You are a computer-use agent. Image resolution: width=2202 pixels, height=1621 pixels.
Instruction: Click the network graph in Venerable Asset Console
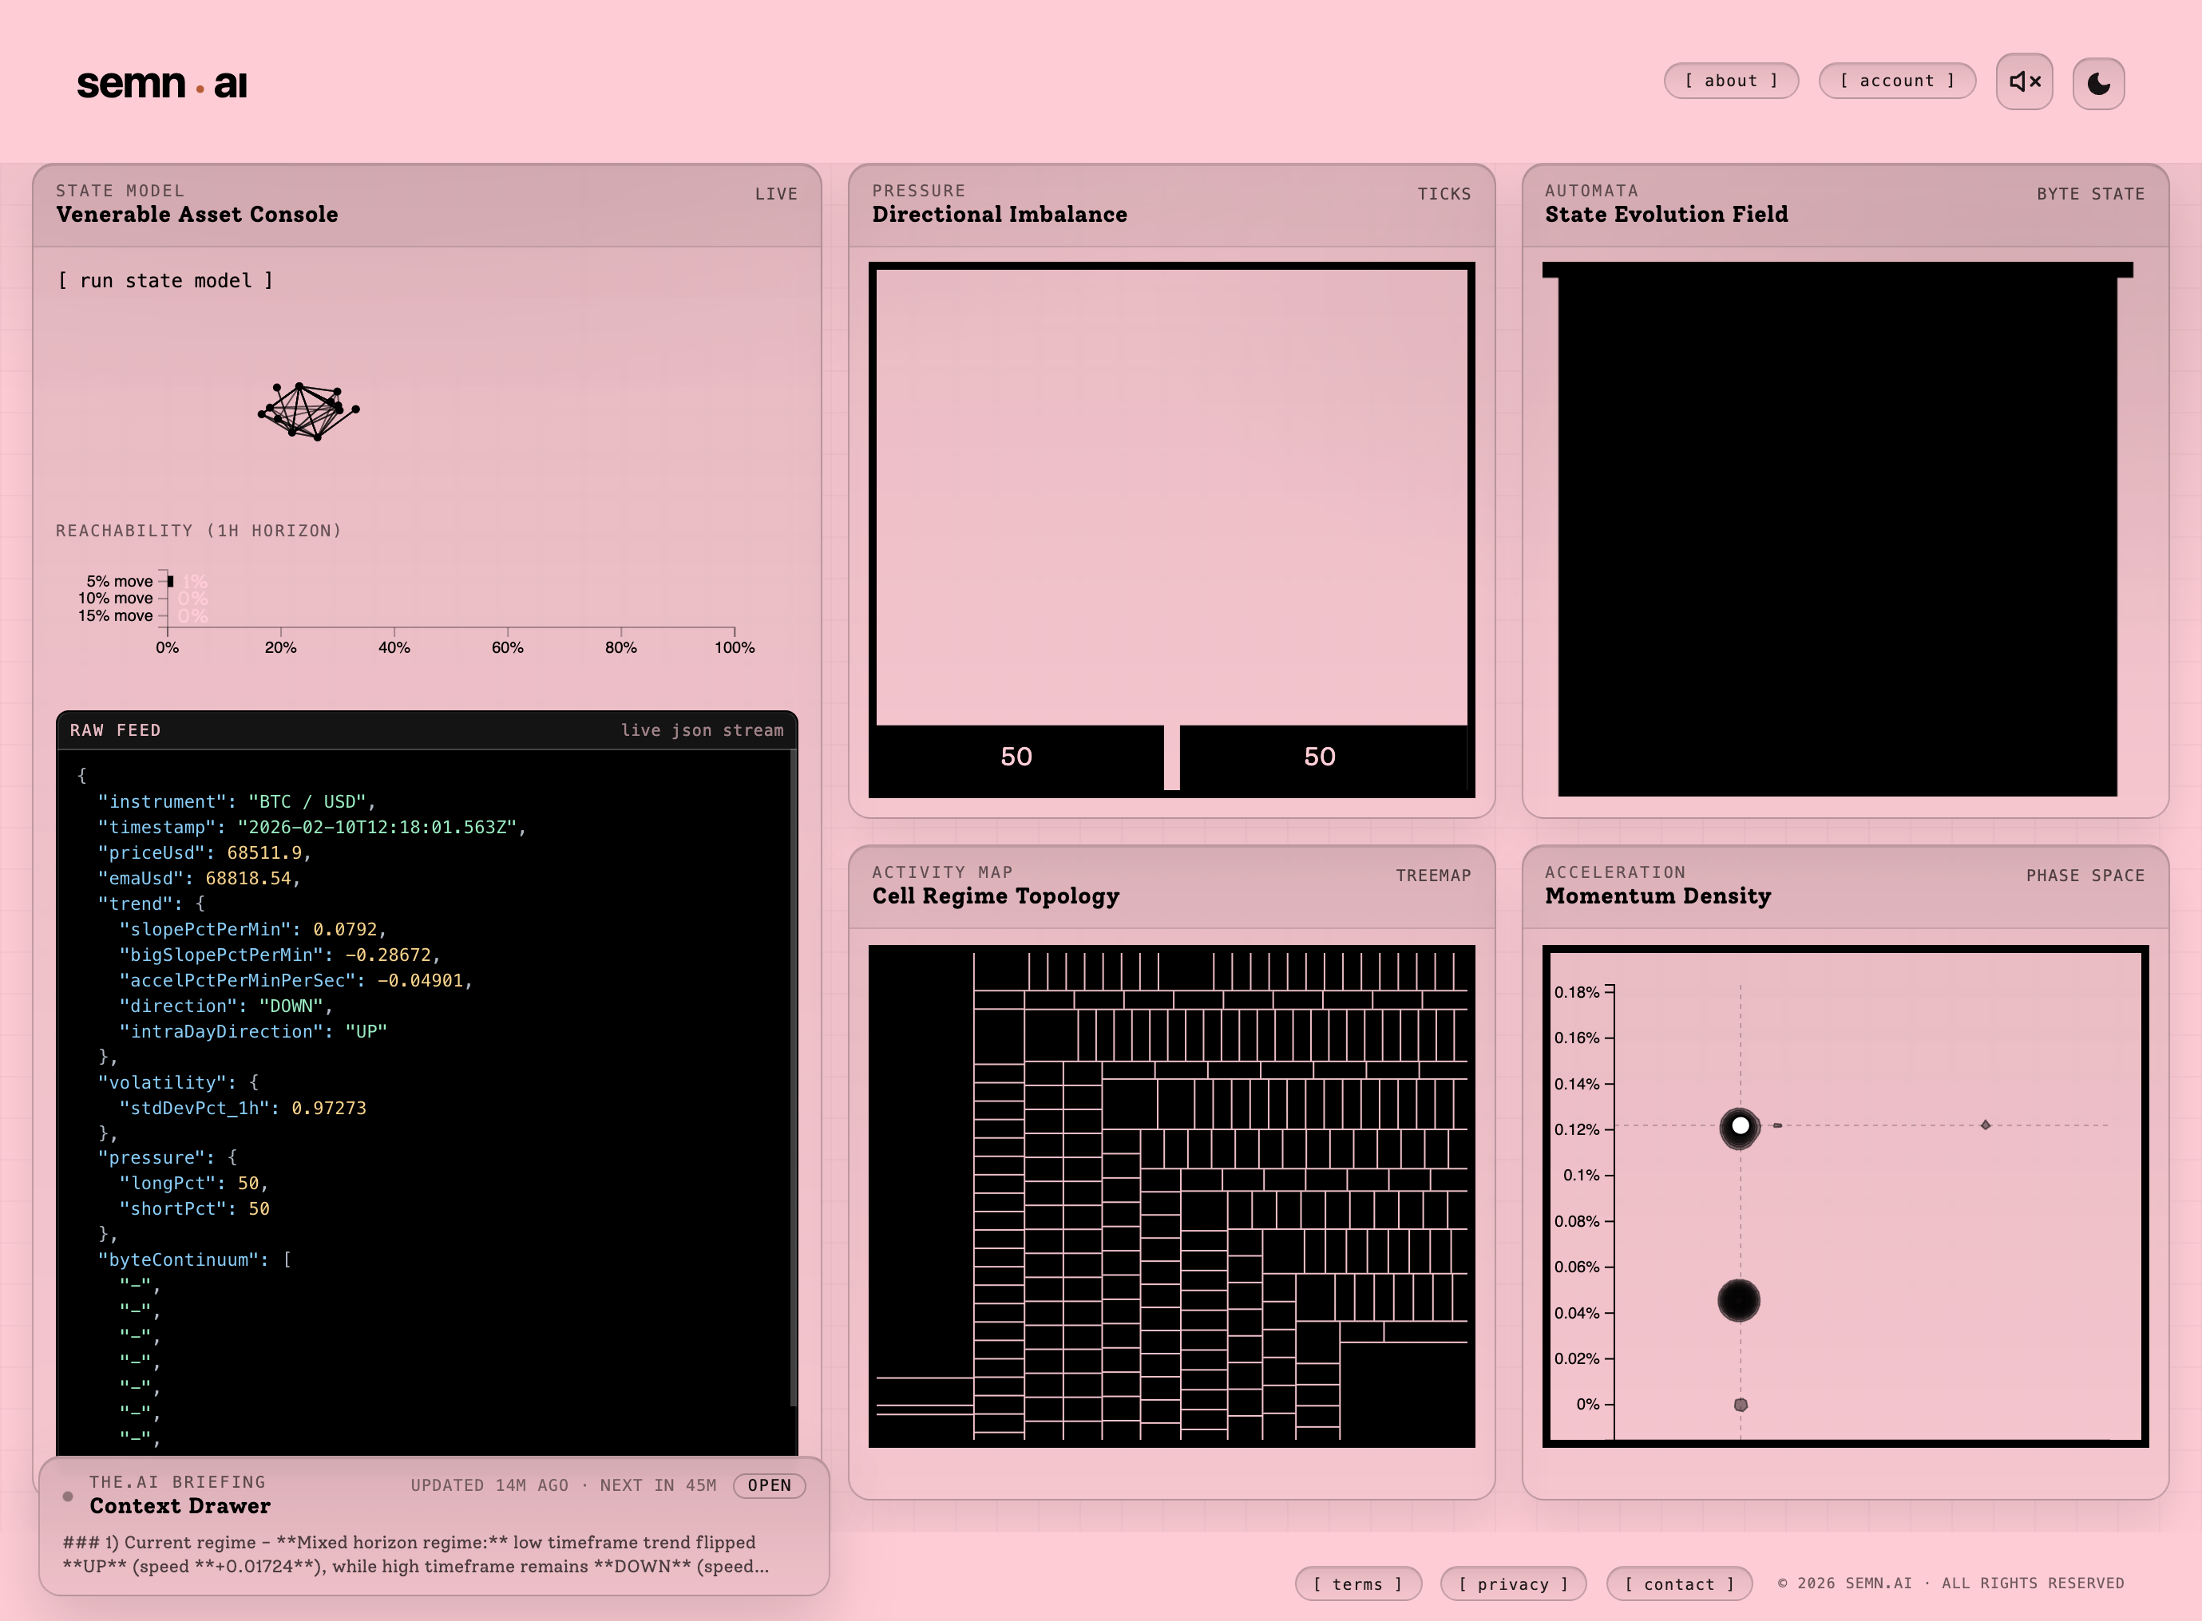pyautogui.click(x=307, y=412)
